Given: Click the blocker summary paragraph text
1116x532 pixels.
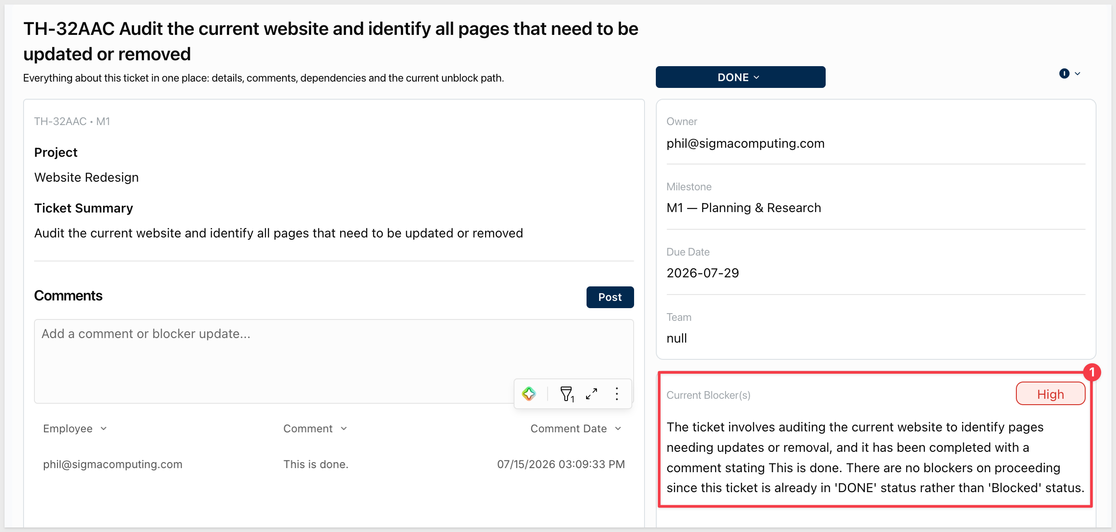Looking at the screenshot, I should [875, 457].
